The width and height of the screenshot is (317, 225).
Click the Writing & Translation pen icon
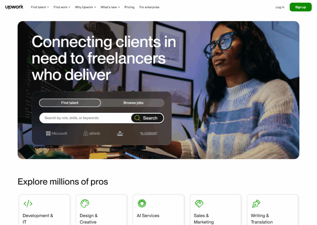pos(256,203)
